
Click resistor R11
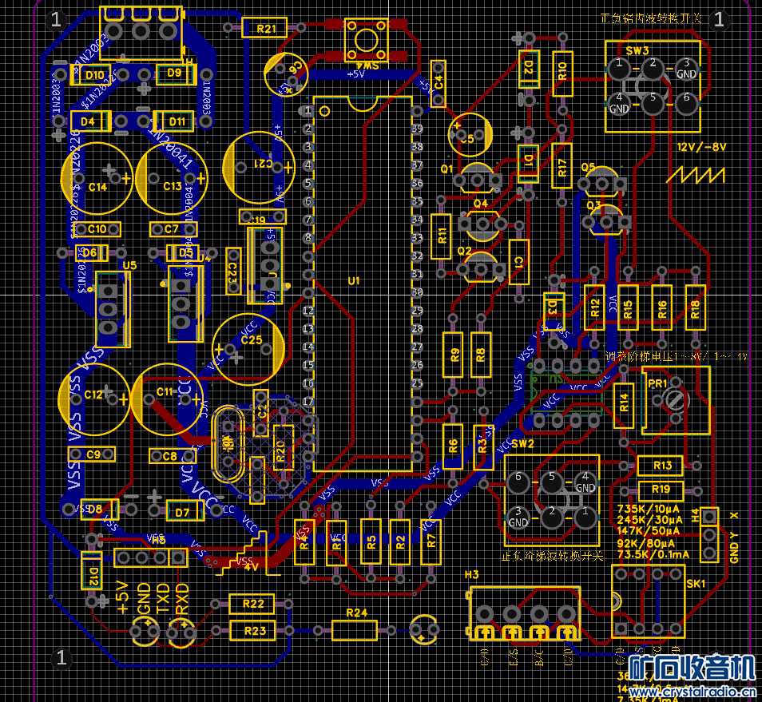click(x=441, y=236)
